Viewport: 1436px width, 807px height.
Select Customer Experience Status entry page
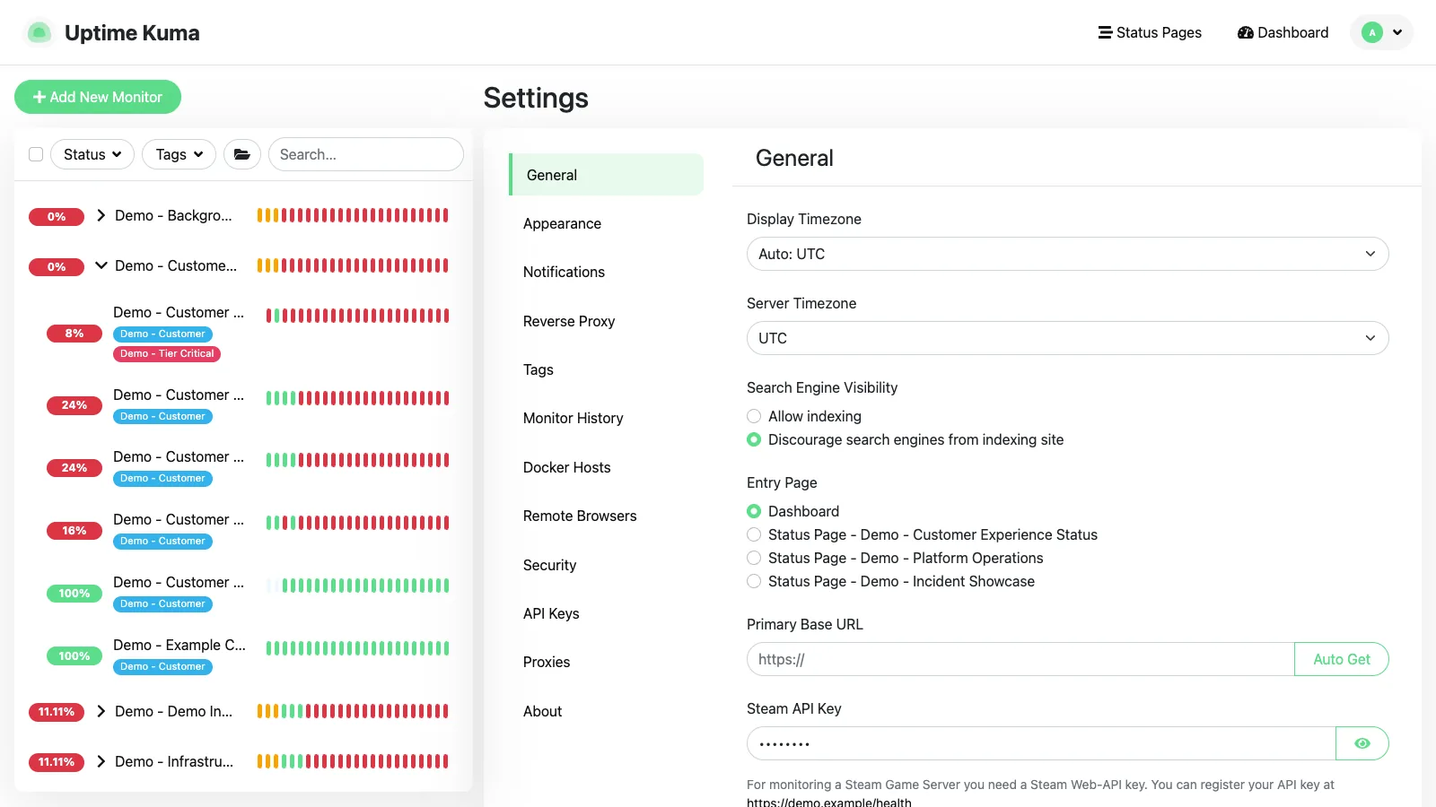pyautogui.click(x=754, y=534)
